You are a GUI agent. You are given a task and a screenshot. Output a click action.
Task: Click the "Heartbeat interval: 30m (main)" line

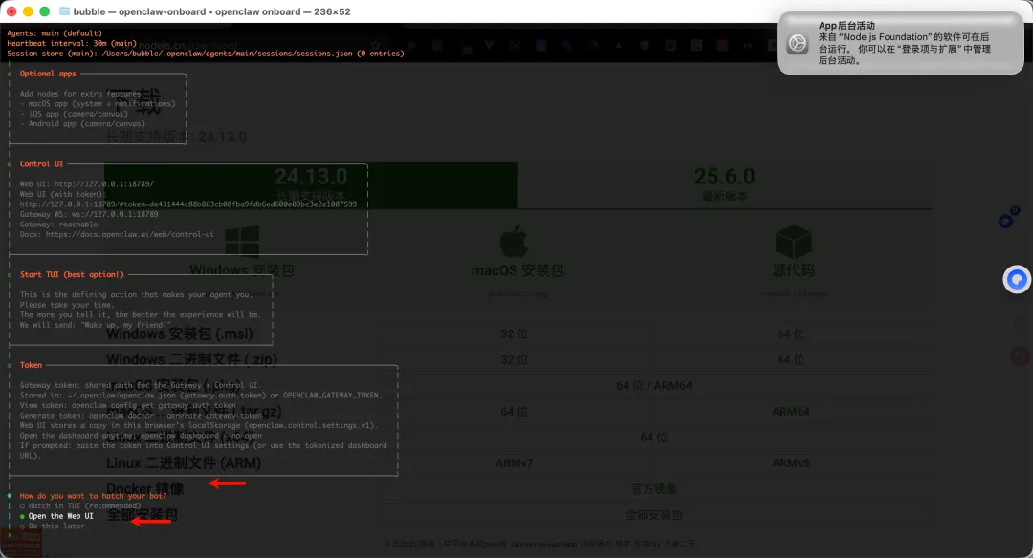click(72, 43)
